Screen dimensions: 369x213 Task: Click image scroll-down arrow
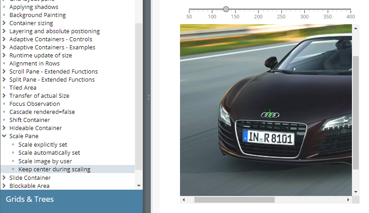(x=356, y=191)
